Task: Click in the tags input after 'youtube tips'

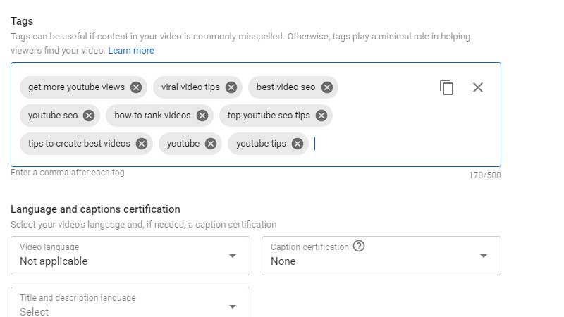Action: click(371, 144)
